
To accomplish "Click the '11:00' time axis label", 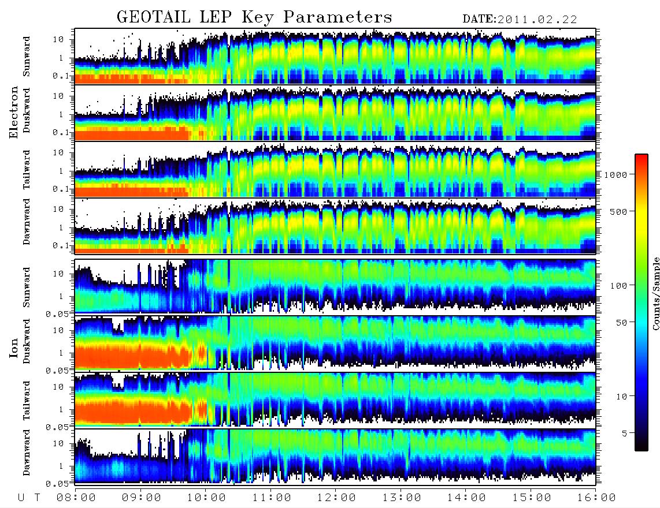I will point(272,498).
